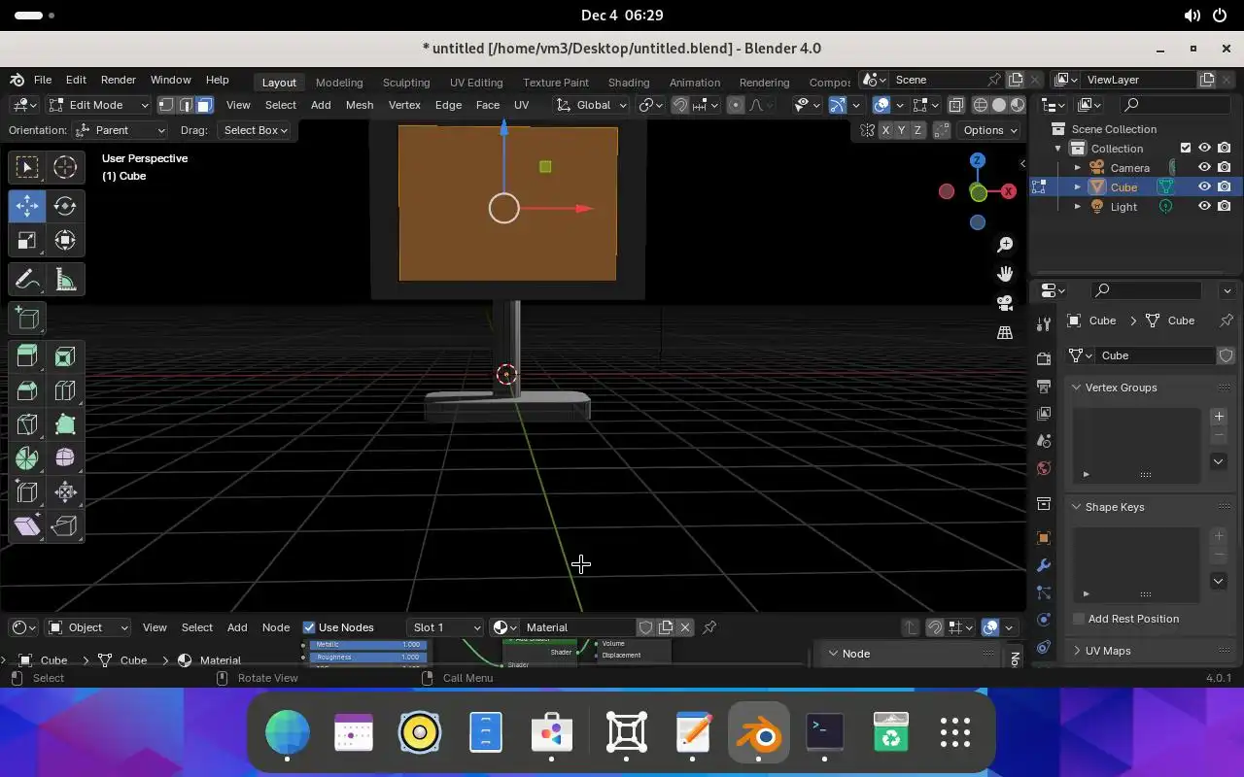The image size is (1244, 777).
Task: Select the Loop Cut tool
Action: coord(65,390)
